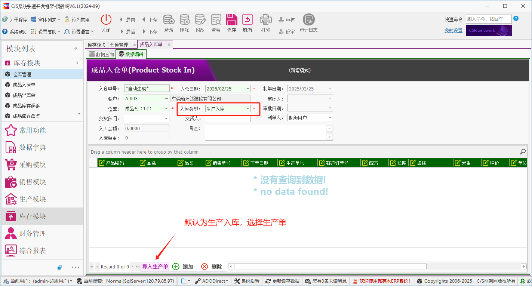Click the 产品编码 column header
Viewport: 532px width, 286px height.
point(118,163)
